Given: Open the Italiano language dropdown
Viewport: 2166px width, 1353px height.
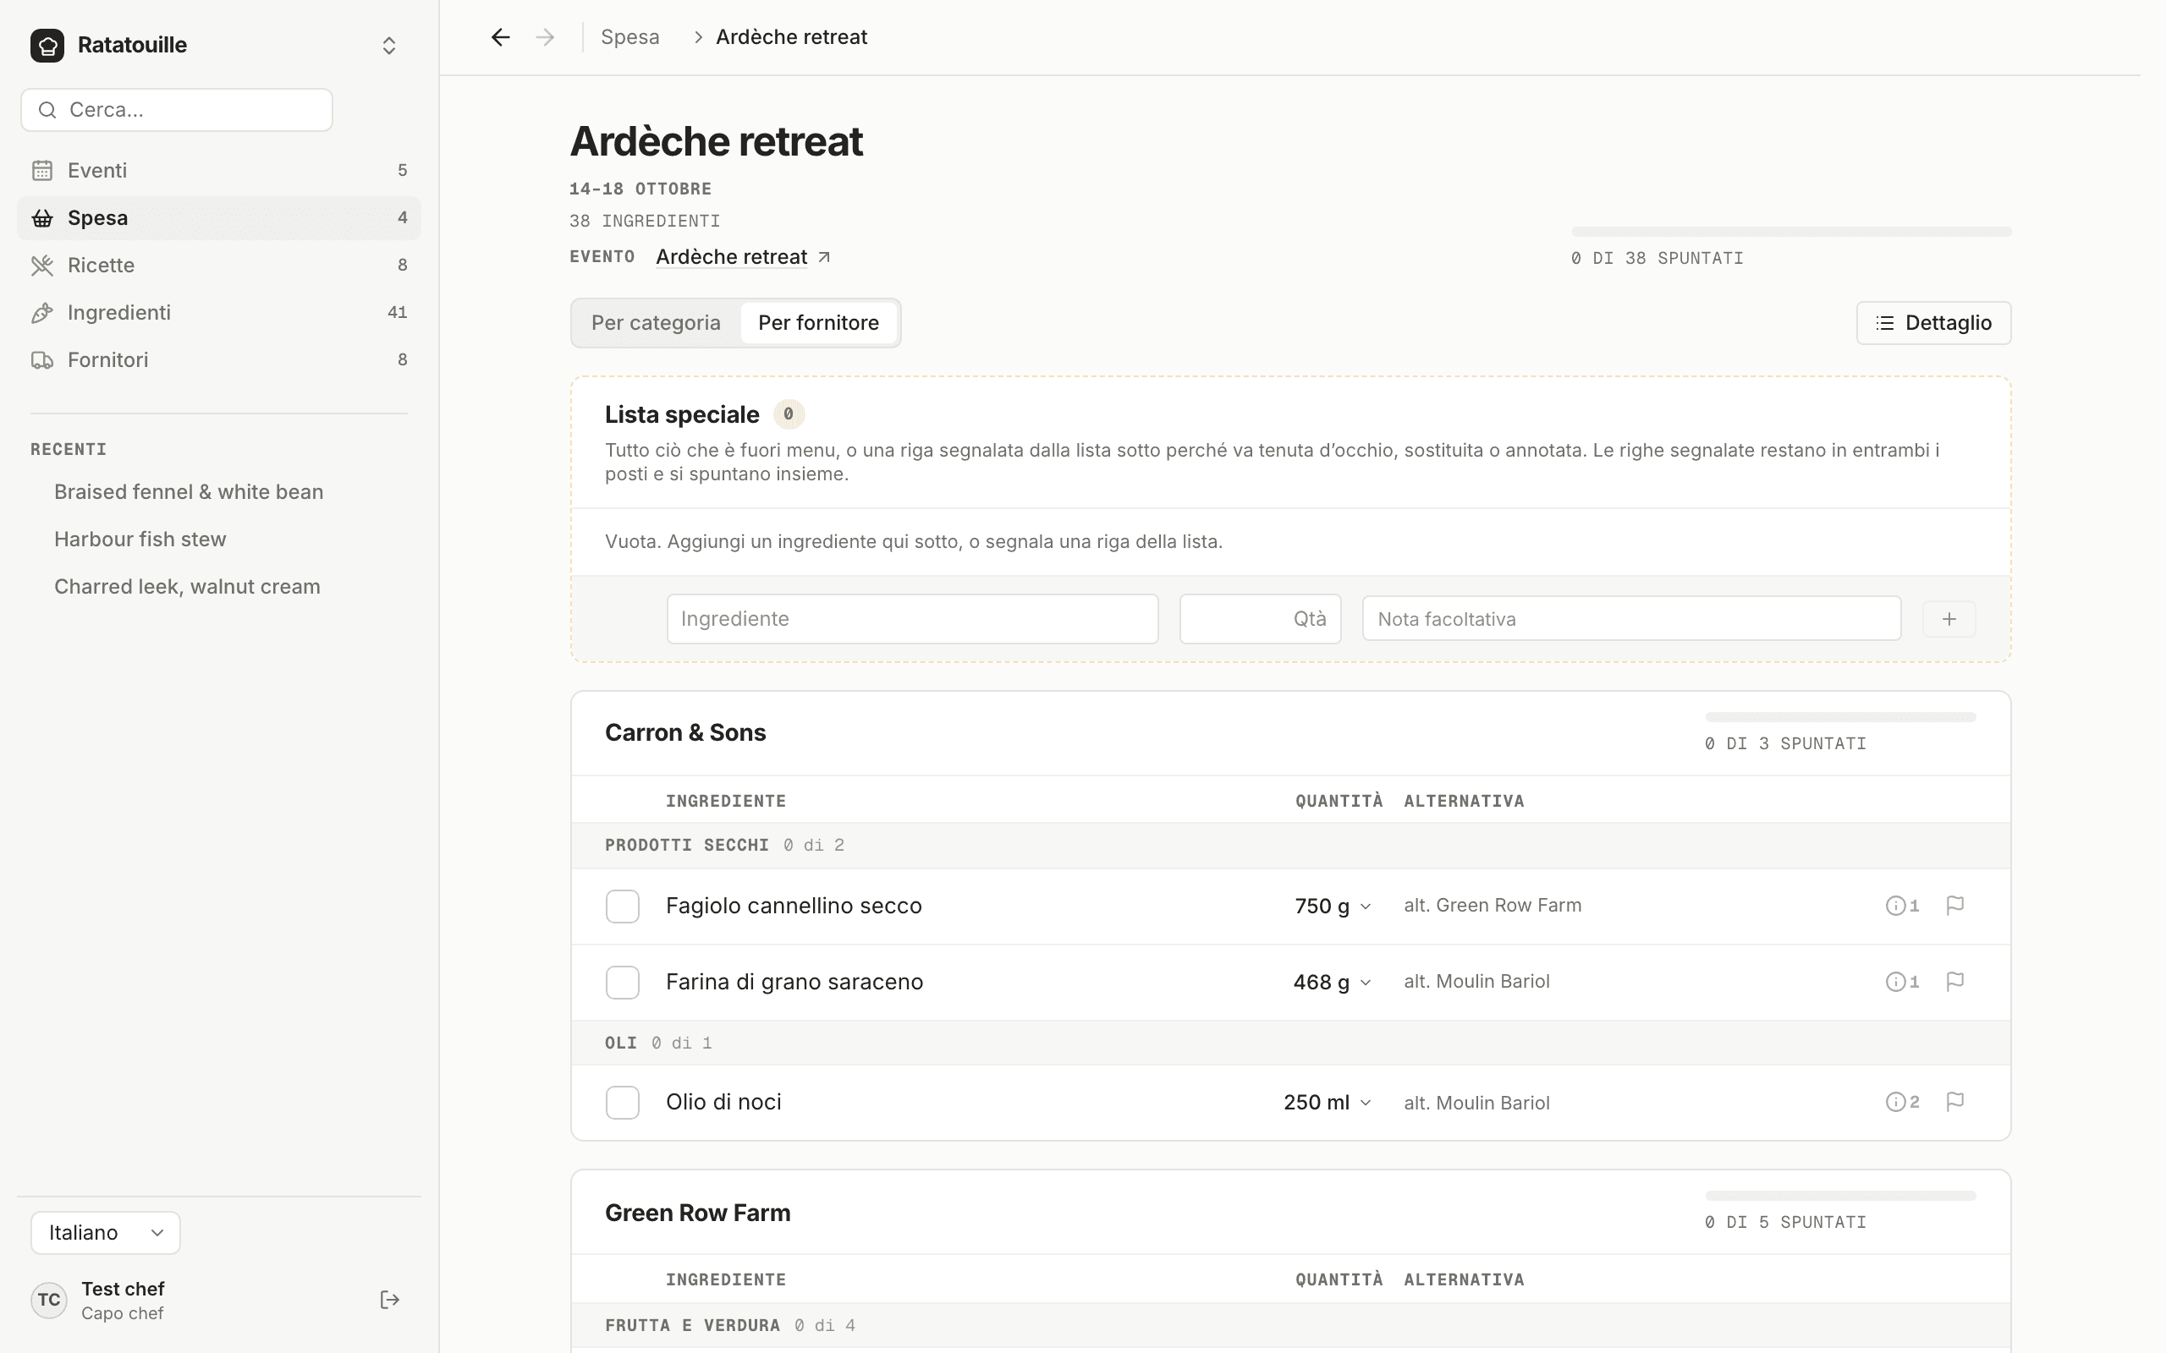Looking at the screenshot, I should pyautogui.click(x=106, y=1232).
